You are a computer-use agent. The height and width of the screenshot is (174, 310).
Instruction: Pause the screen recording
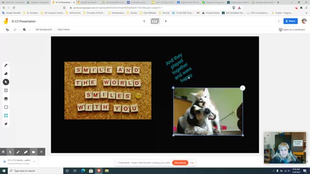pos(3,152)
